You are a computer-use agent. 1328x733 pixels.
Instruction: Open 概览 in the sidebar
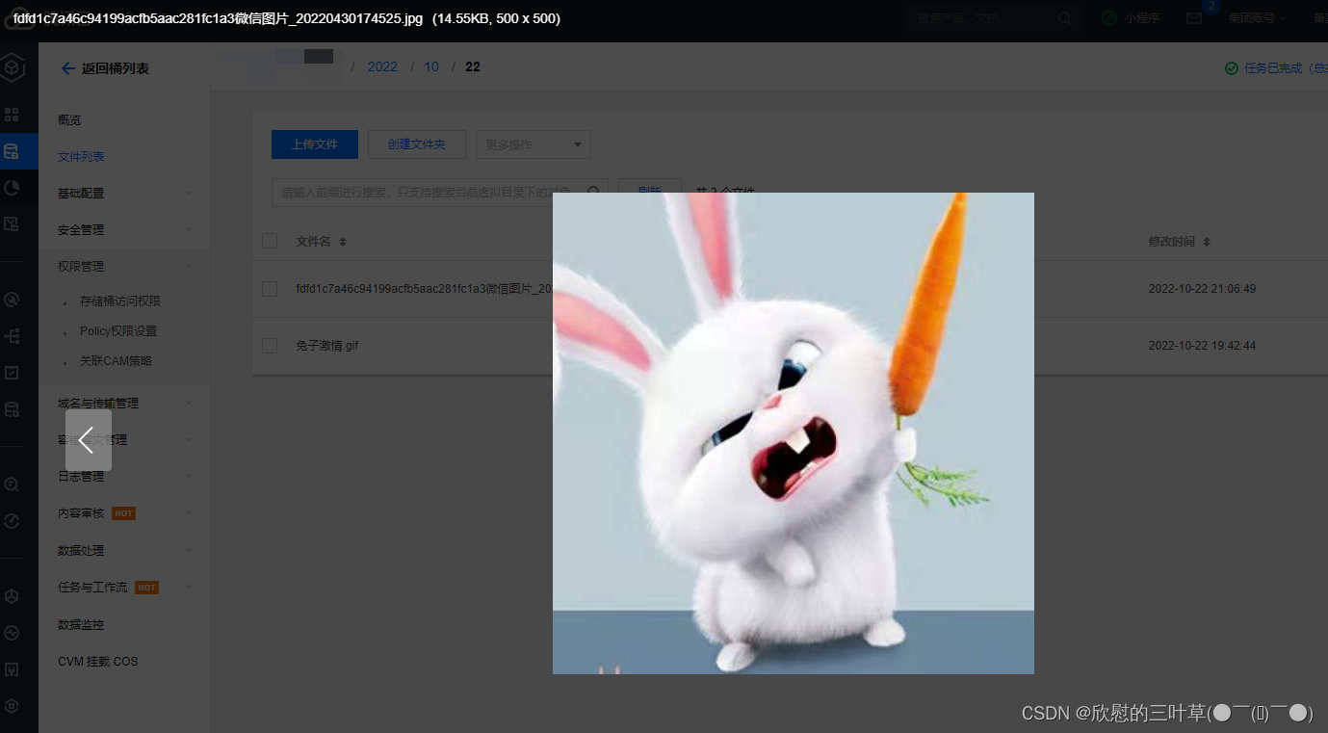tap(69, 120)
